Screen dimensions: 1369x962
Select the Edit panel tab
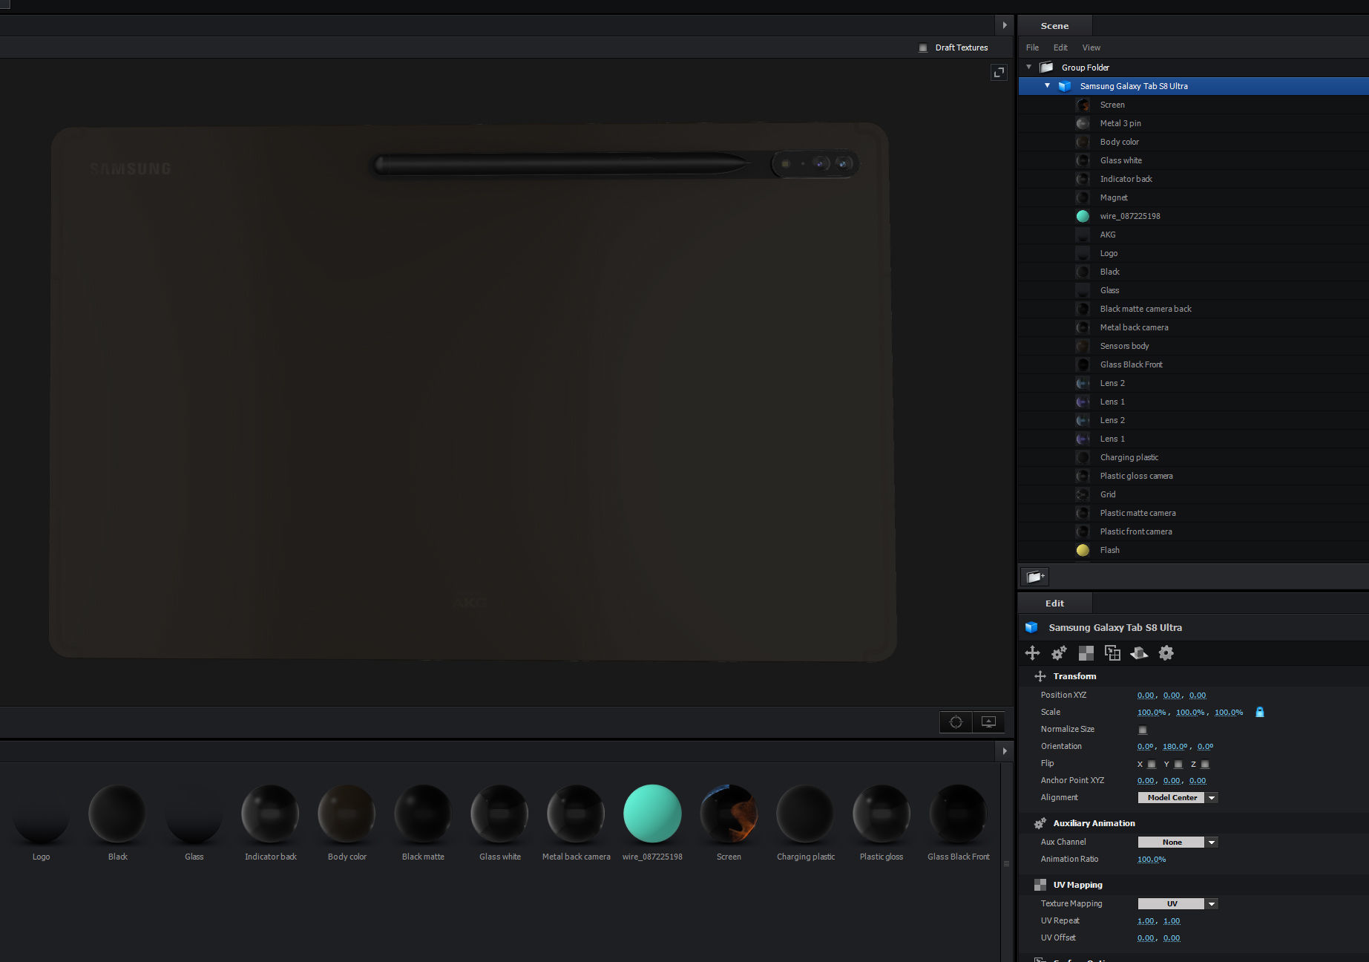(x=1054, y=603)
